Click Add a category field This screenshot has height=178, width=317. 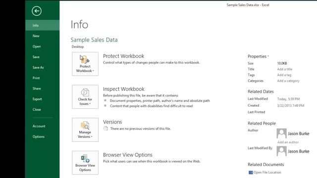[x=288, y=81]
